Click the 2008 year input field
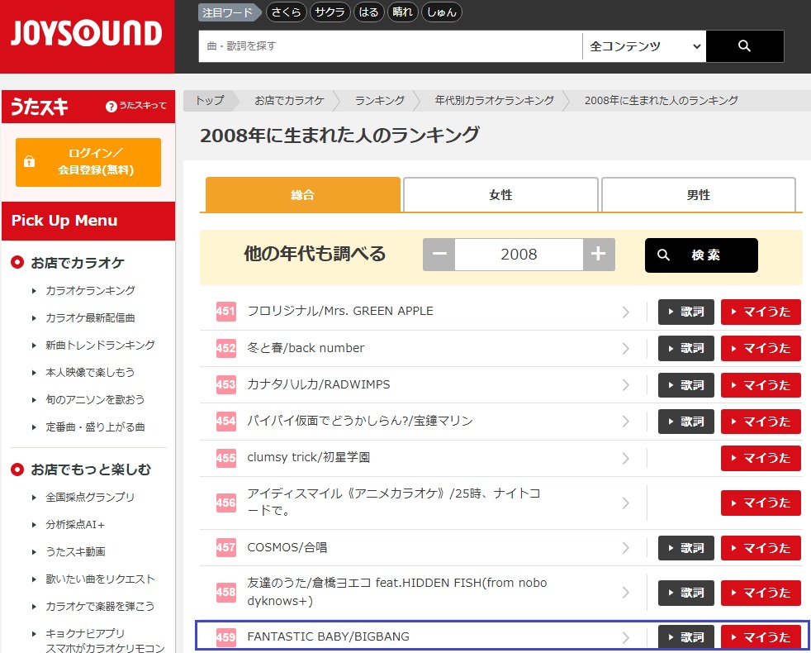Image resolution: width=811 pixels, height=653 pixels. (519, 255)
